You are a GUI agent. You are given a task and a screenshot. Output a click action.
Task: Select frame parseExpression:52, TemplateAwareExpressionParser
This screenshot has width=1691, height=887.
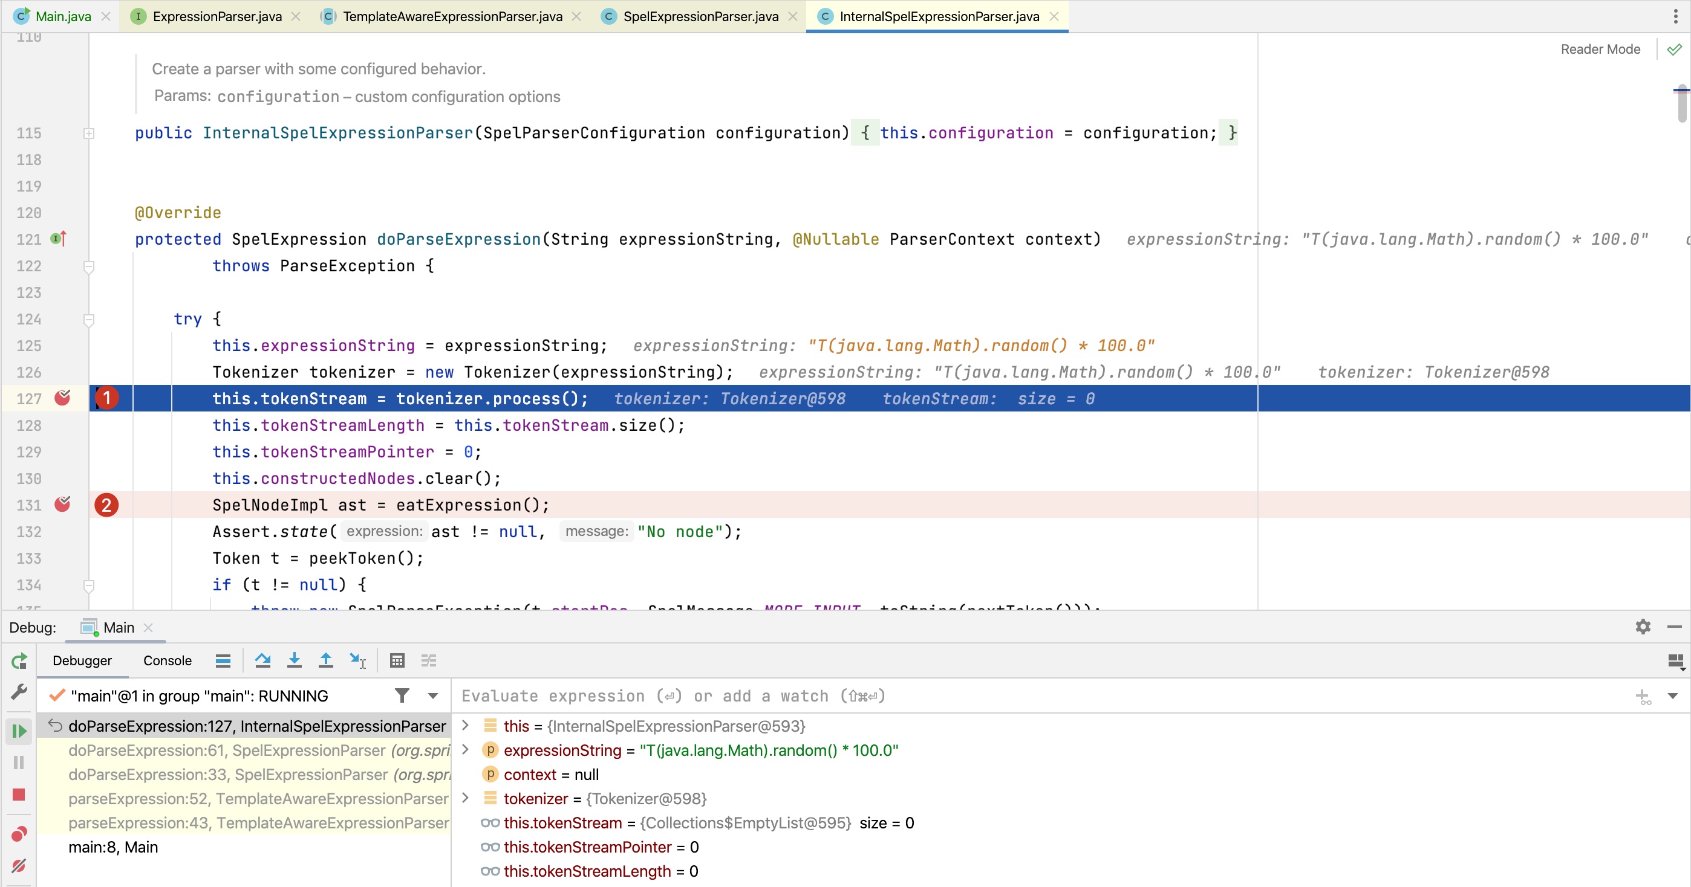coord(244,799)
